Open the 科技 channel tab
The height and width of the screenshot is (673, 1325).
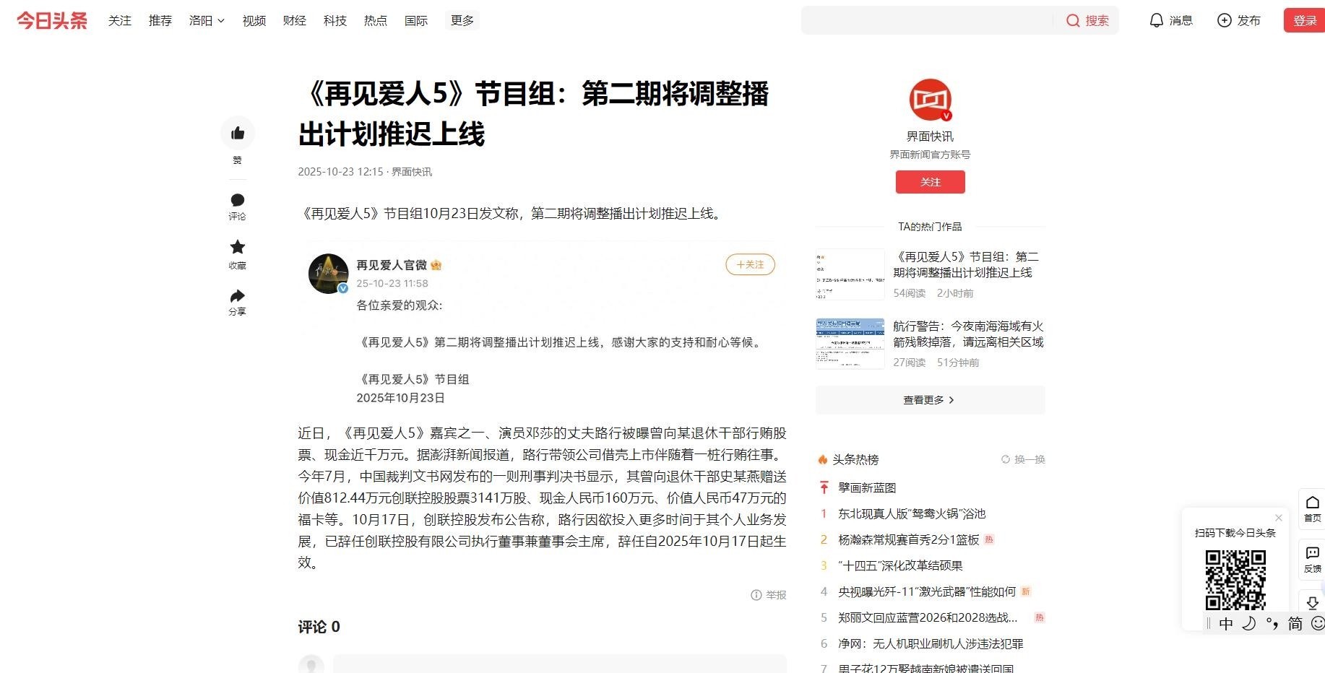tap(335, 21)
